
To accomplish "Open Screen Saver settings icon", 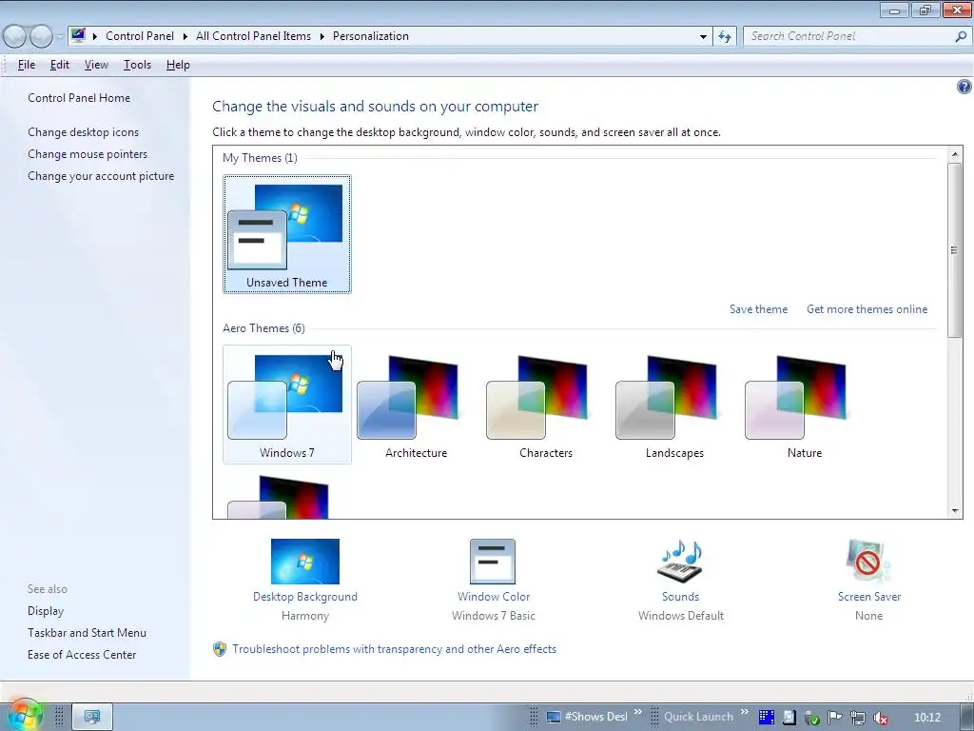I will click(x=868, y=562).
